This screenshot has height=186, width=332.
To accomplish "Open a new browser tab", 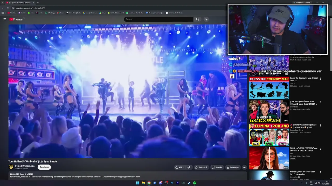I will [38, 3].
